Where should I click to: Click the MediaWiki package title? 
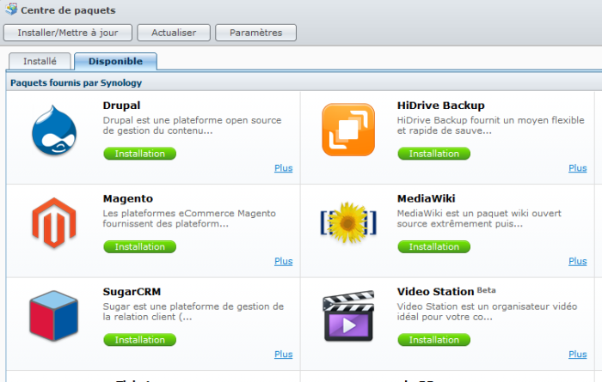[427, 198]
